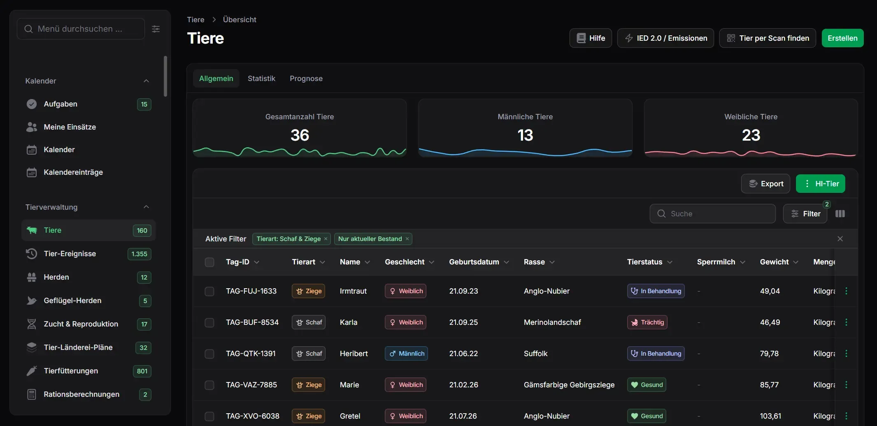Click the sidebar vertical scrollbar
This screenshot has width=877, height=426.
coord(165,76)
